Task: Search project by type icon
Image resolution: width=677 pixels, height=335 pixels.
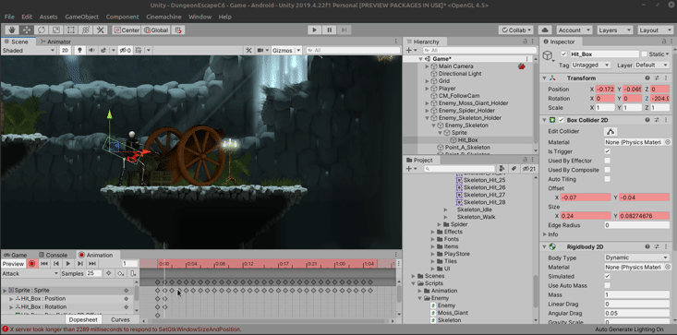Action: [502, 169]
